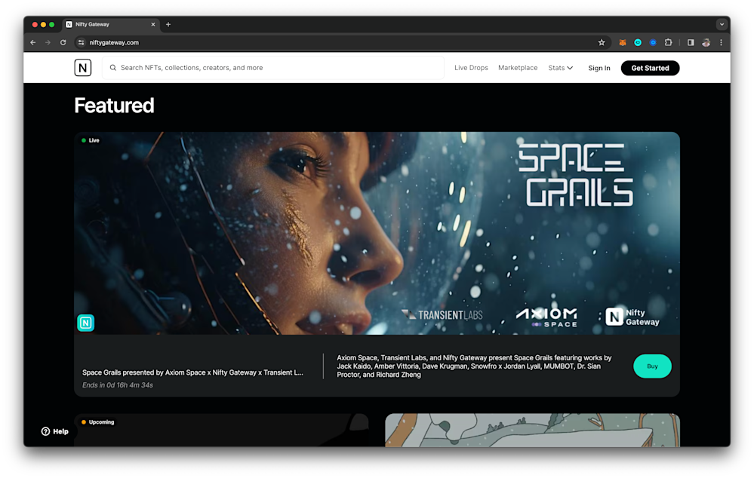This screenshot has height=478, width=754.
Task: Expand the Stats dropdown menu
Action: 560,68
